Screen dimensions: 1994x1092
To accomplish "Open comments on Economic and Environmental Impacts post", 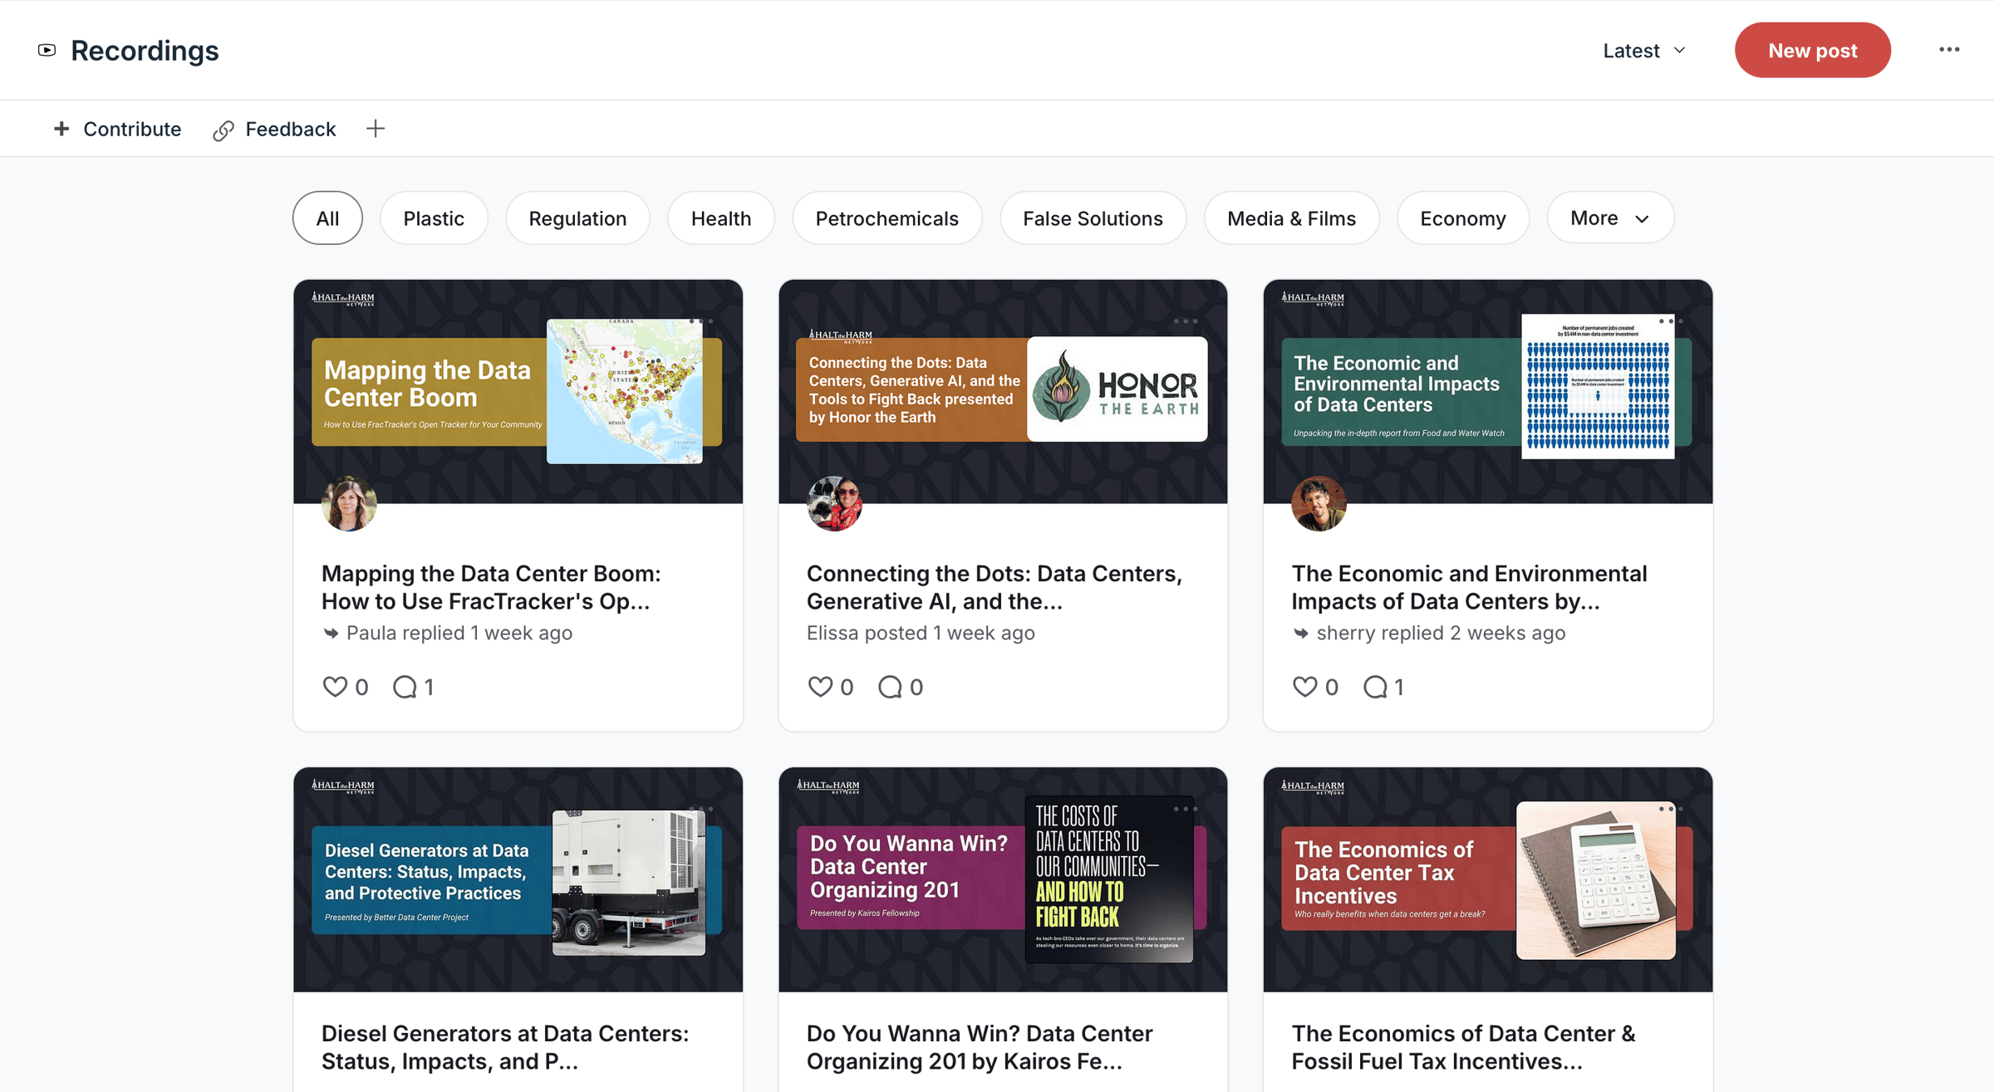I will click(x=1375, y=687).
